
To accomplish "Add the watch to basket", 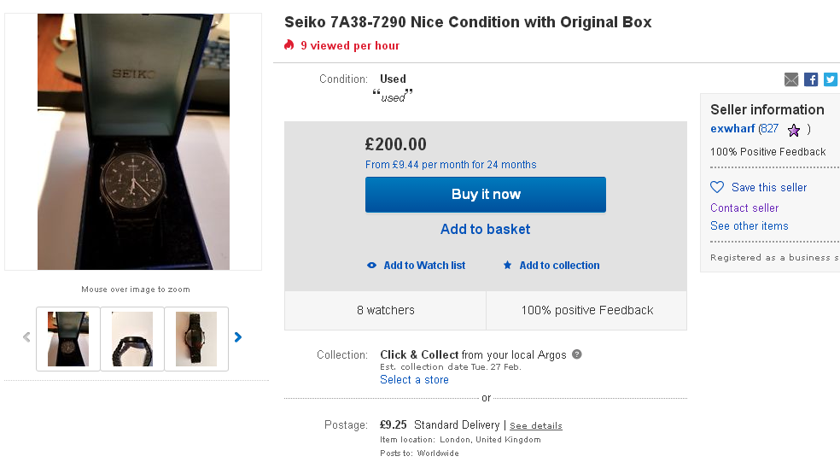I will point(485,229).
